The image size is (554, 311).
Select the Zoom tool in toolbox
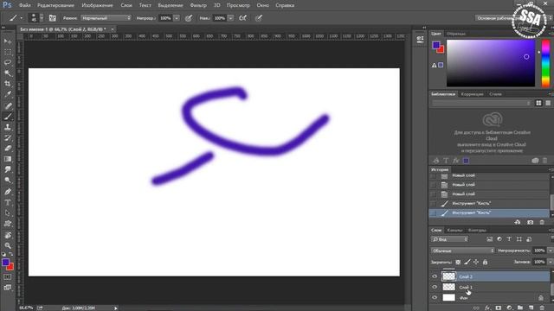tap(8, 245)
